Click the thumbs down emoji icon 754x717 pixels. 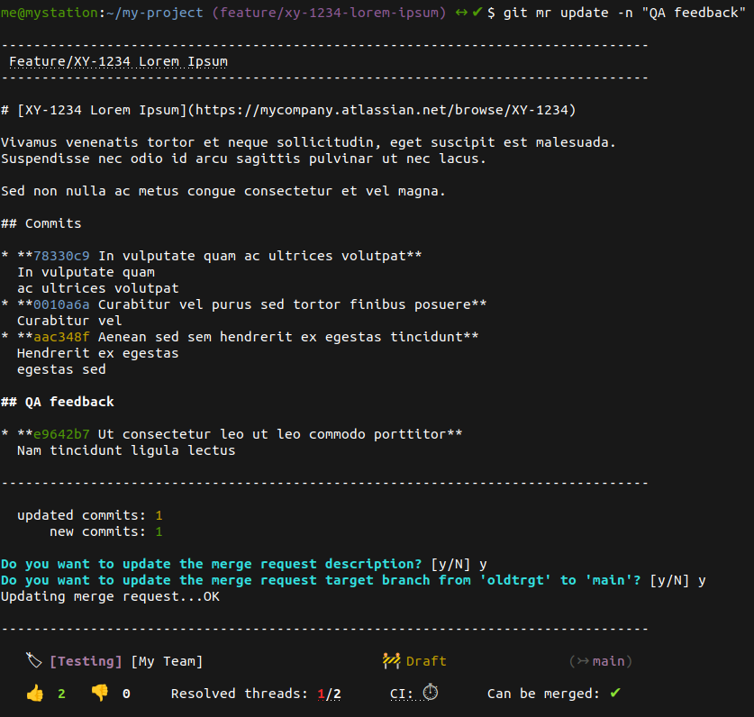coord(99,693)
